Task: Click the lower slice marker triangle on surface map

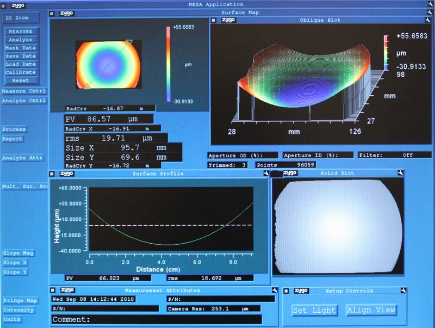Action: click(87, 86)
